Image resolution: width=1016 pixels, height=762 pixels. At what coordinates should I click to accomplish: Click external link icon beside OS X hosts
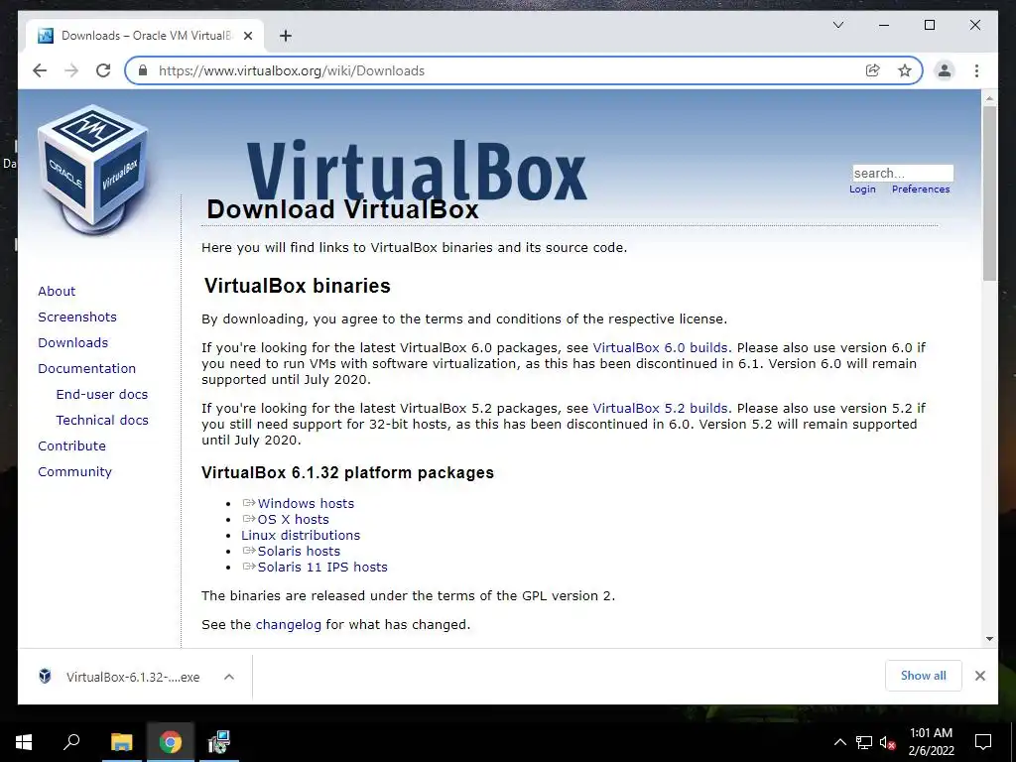249,518
